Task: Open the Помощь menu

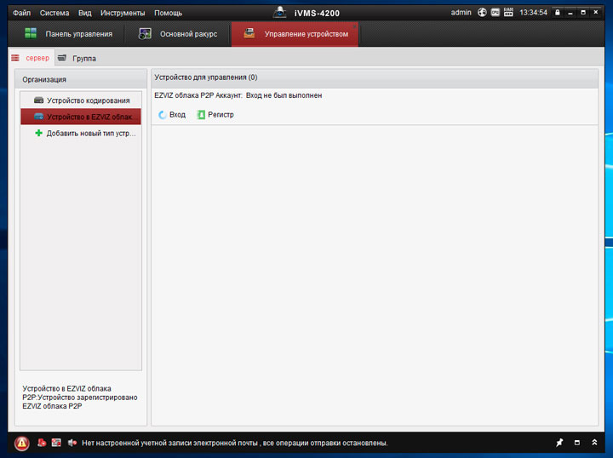Action: 168,13
